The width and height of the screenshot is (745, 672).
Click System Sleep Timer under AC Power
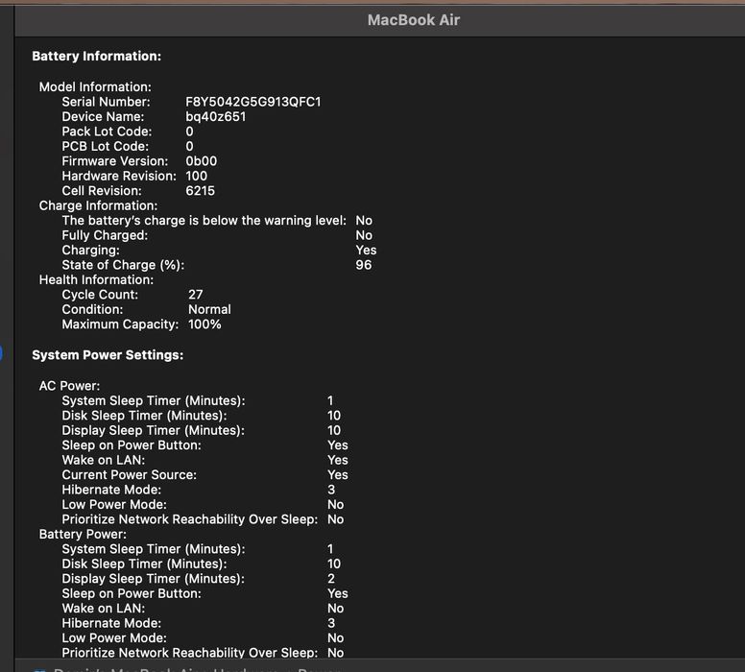pos(154,400)
